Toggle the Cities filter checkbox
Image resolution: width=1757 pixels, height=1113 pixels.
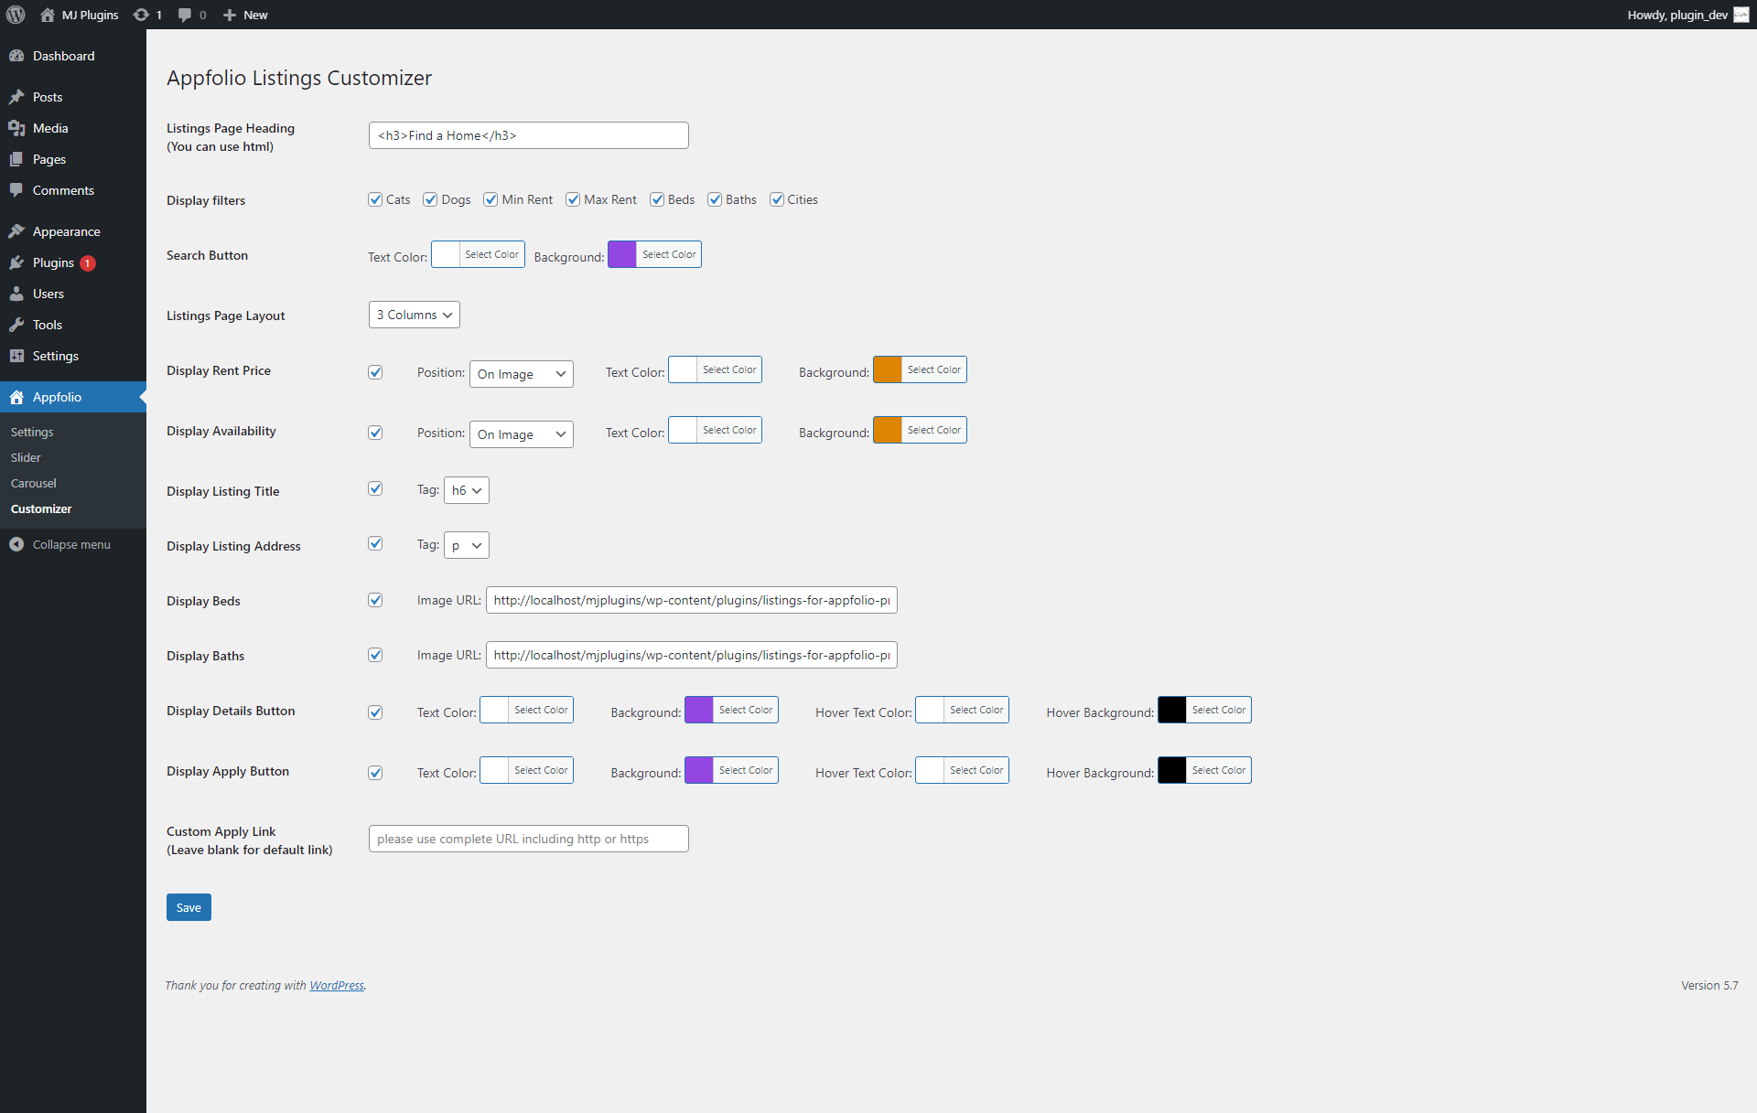click(777, 199)
